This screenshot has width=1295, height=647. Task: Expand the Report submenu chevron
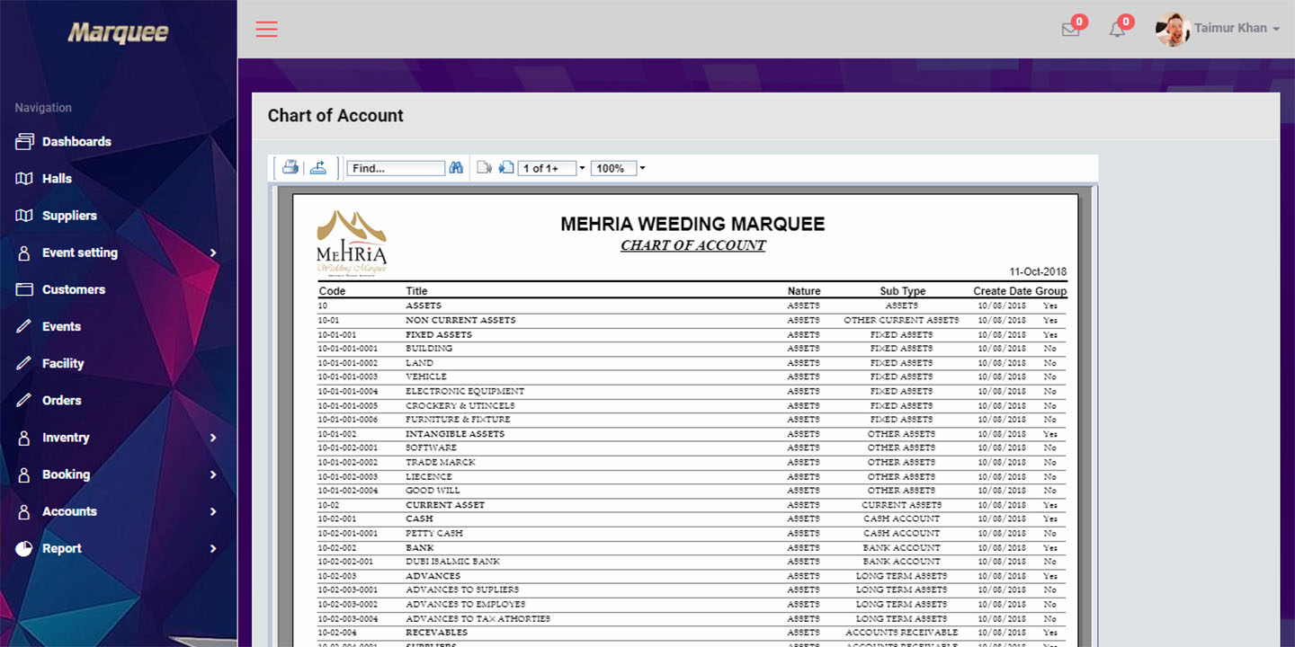pos(213,548)
